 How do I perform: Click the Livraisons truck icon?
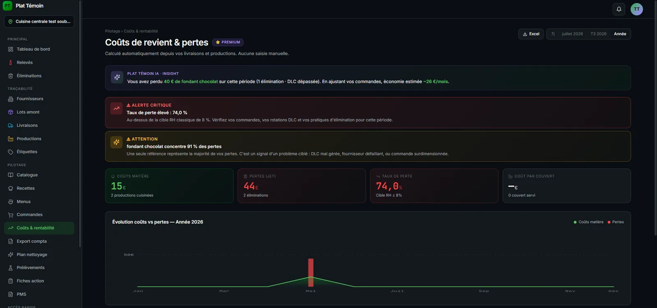pos(11,125)
